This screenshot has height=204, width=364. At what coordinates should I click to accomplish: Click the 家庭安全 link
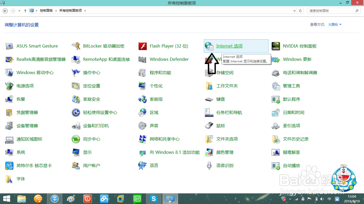(x=92, y=99)
